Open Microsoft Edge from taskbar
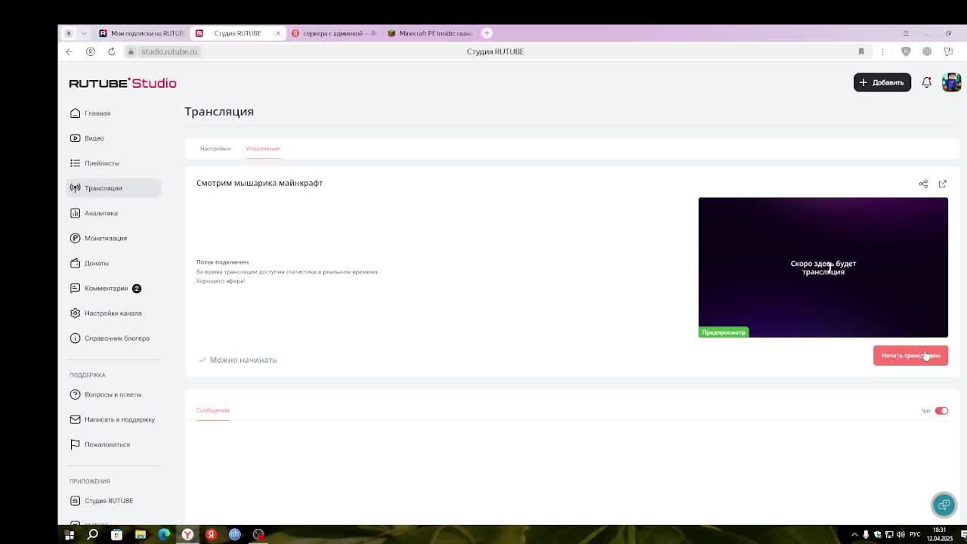The image size is (967, 544). (x=164, y=535)
